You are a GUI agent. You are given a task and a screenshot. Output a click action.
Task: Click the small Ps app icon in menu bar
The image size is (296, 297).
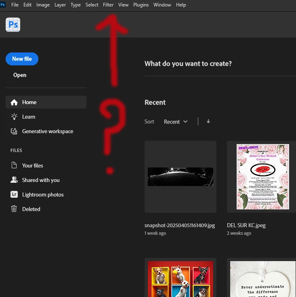click(3, 4)
